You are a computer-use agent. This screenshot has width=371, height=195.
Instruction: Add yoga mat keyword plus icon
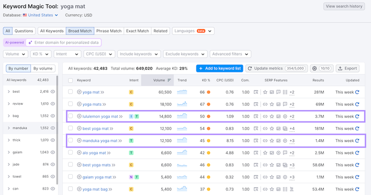pos(79,92)
